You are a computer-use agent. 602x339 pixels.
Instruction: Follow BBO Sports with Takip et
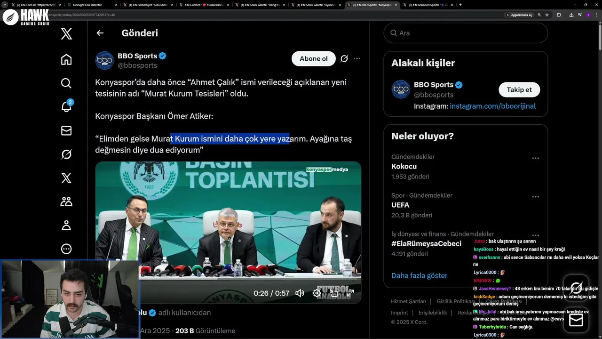(519, 89)
